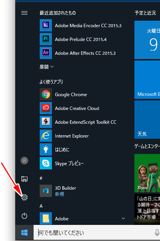Image resolution: width=160 pixels, height=241 pixels.
Task: Open Settings gear icon
Action: 24,197
